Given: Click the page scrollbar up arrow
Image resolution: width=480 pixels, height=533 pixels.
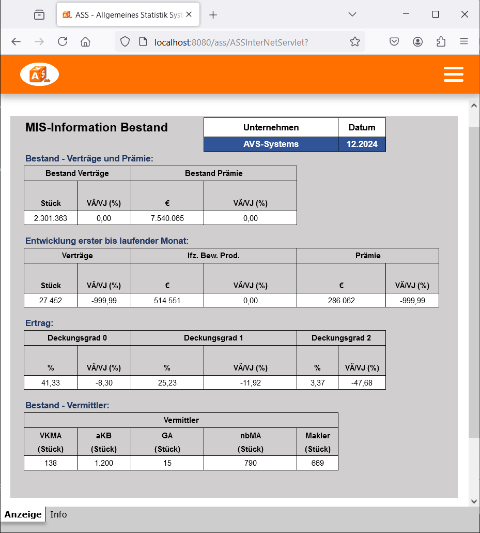Looking at the screenshot, I should tap(474, 106).
